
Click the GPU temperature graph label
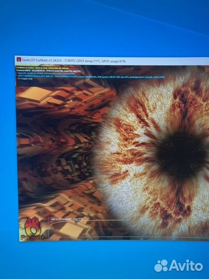67,219
